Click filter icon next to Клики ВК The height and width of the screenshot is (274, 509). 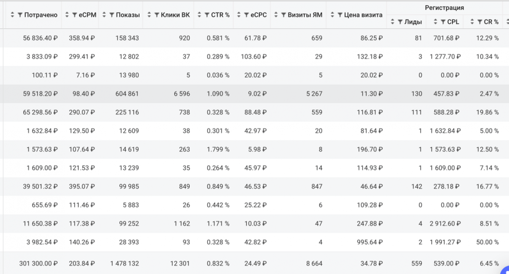click(156, 15)
